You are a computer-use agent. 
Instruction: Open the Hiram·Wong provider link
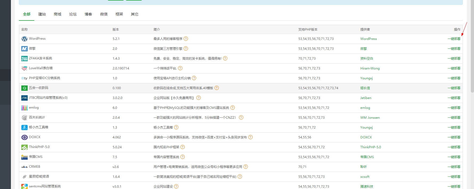pos(370,68)
